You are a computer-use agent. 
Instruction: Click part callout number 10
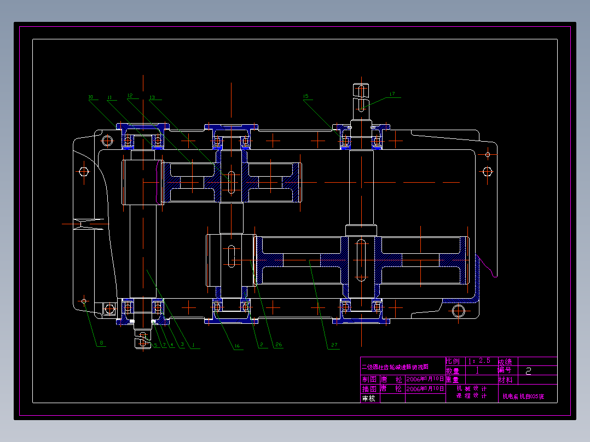pyautogui.click(x=91, y=97)
